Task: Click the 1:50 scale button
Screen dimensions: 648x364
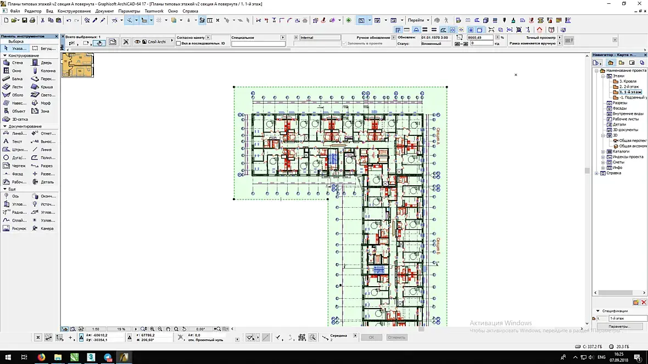Action: [x=96, y=329]
